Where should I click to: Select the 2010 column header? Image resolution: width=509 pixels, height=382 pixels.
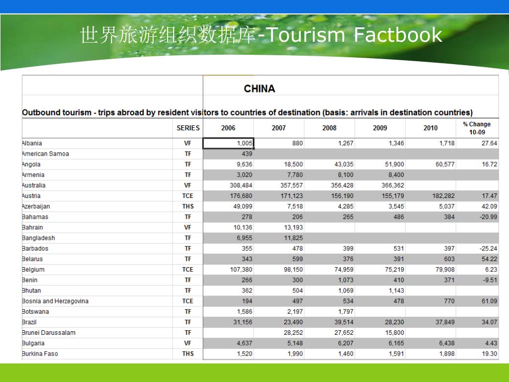(431, 128)
